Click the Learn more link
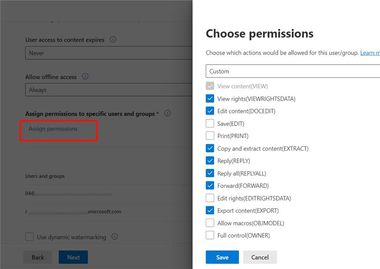The image size is (380, 269). pyautogui.click(x=370, y=53)
